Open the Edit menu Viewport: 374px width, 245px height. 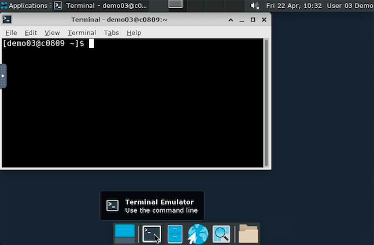click(31, 33)
